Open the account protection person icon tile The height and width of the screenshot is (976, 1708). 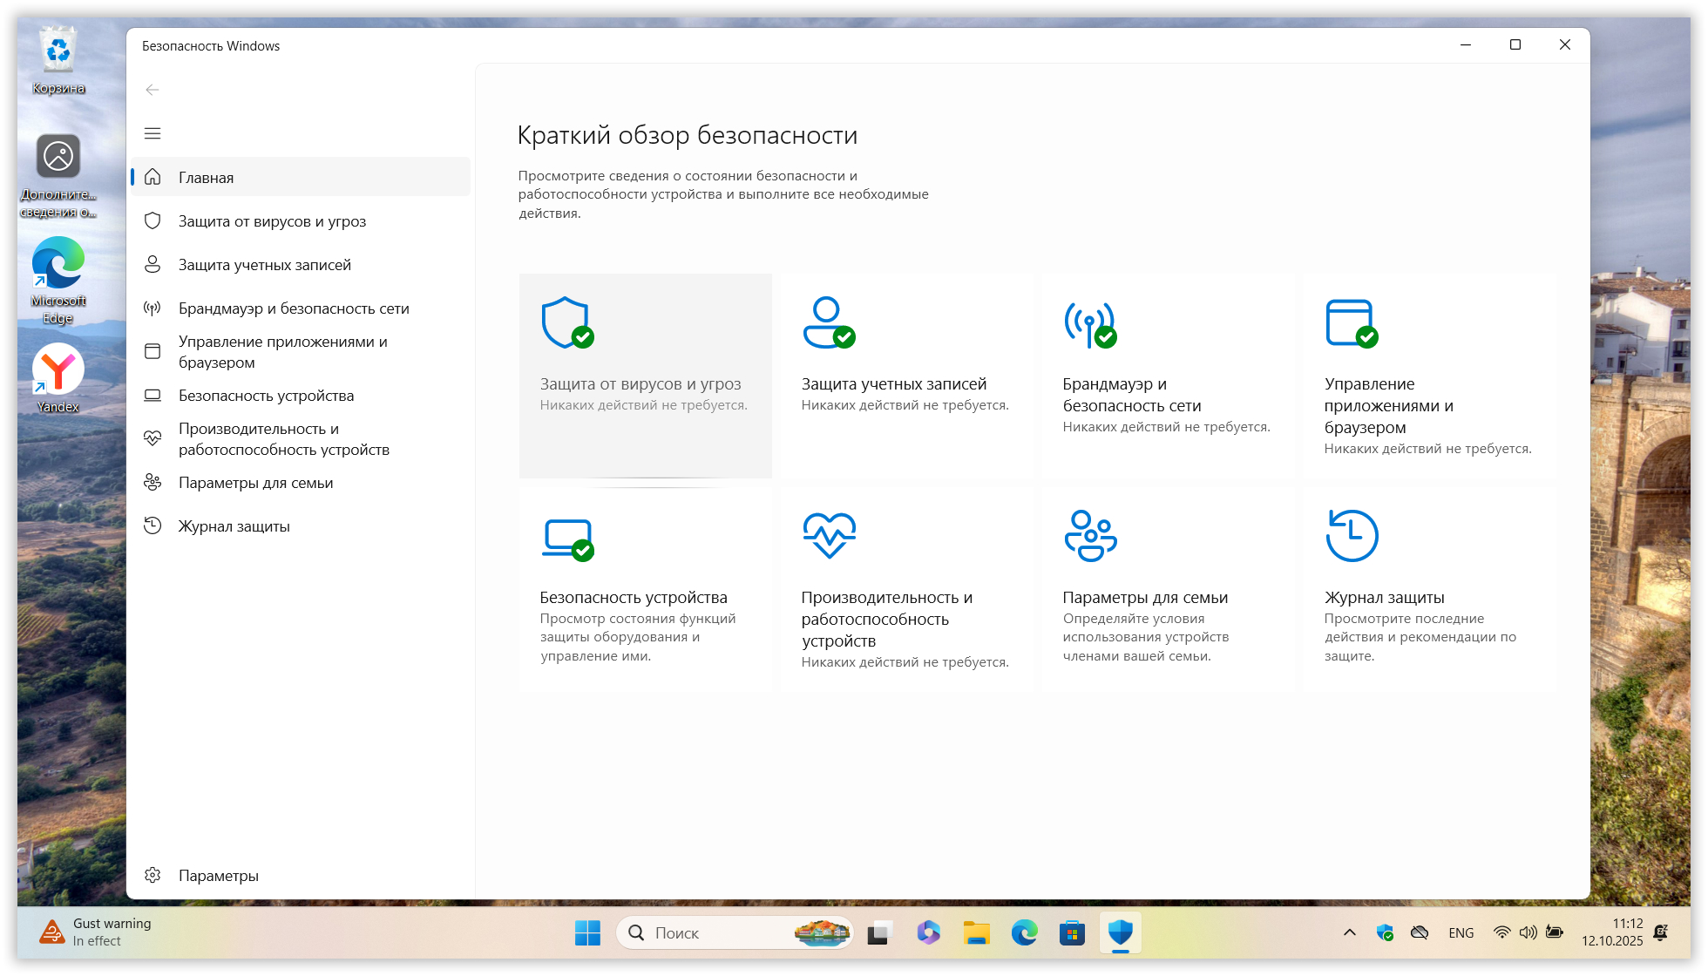click(x=906, y=375)
